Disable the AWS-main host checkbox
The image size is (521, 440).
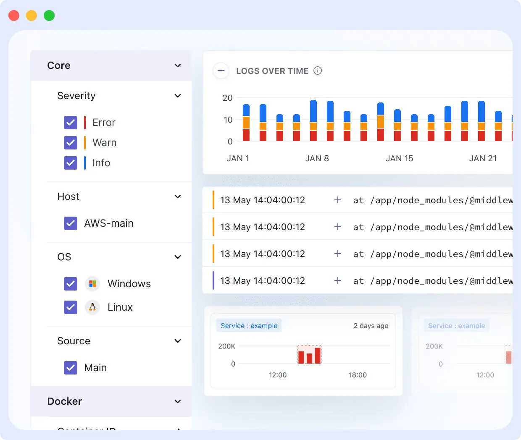click(x=71, y=223)
